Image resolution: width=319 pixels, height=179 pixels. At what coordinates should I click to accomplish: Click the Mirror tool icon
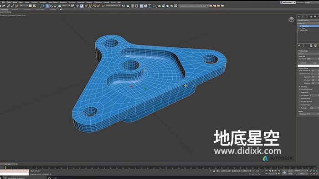point(123,6)
